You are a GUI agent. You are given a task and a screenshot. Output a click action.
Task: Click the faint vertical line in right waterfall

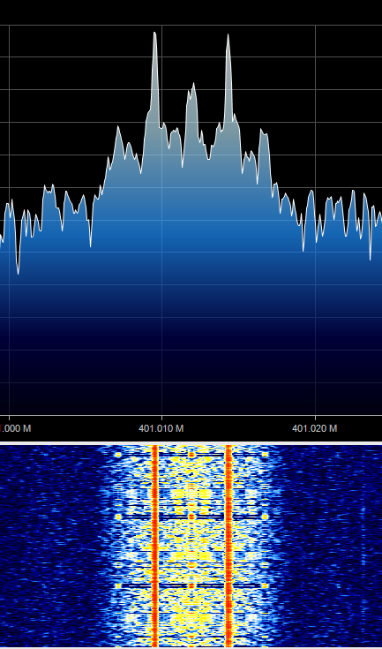(x=363, y=538)
